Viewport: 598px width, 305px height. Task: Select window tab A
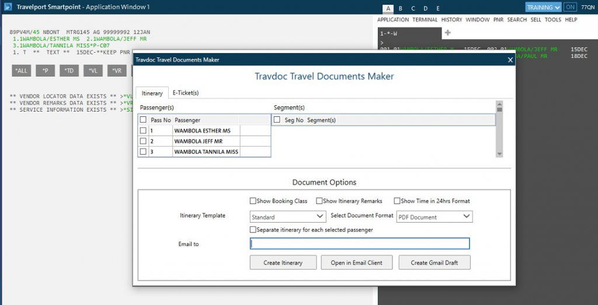[x=388, y=8]
